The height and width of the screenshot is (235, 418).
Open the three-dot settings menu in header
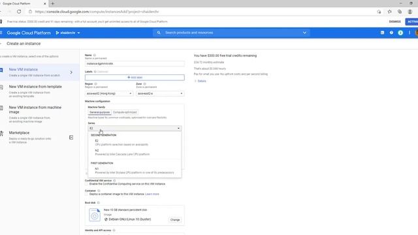click(410, 33)
